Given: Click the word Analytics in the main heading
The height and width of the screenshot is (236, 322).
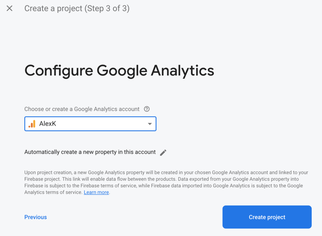Looking at the screenshot, I should 183,71.
